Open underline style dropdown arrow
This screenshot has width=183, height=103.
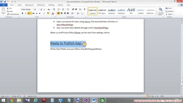(x=31, y=13)
